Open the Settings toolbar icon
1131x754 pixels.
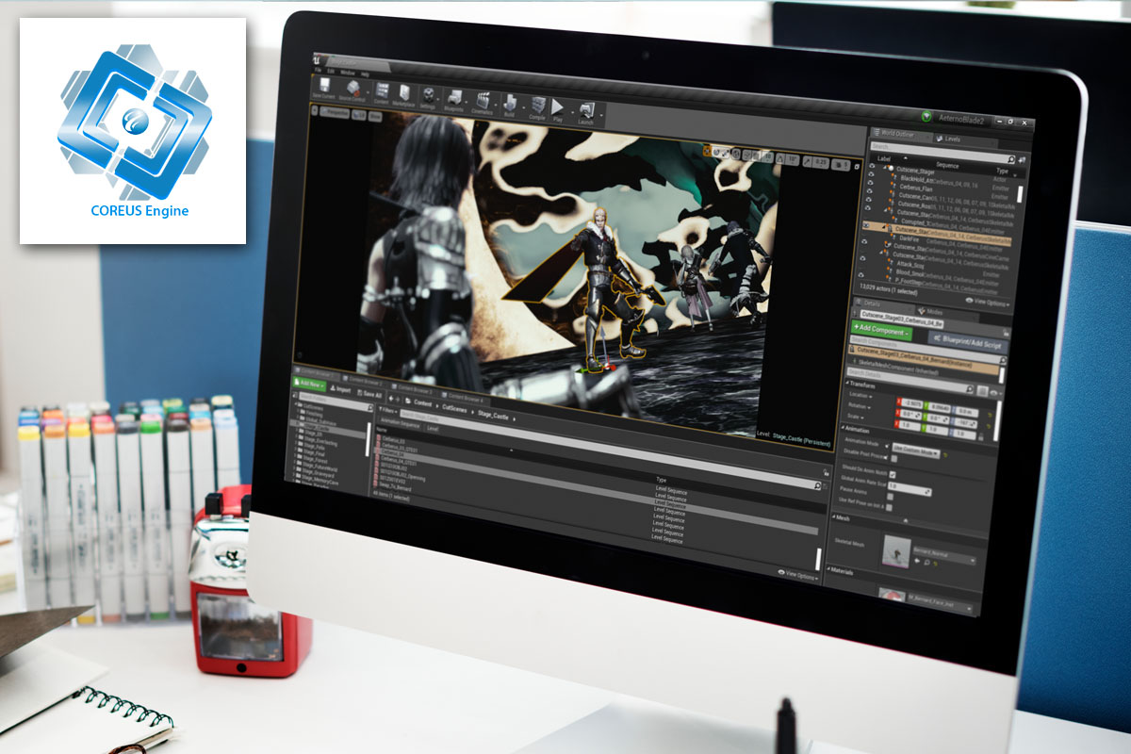click(x=427, y=97)
